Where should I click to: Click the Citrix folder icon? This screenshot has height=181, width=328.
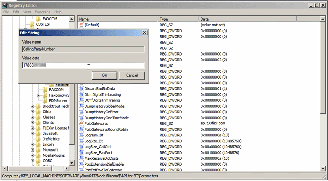(38, 112)
